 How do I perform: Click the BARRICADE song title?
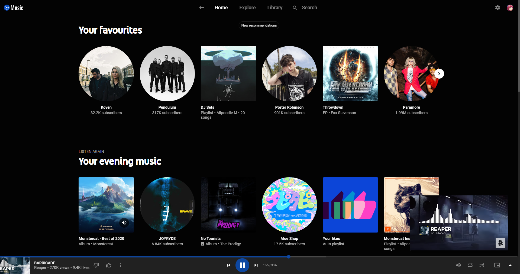45,263
